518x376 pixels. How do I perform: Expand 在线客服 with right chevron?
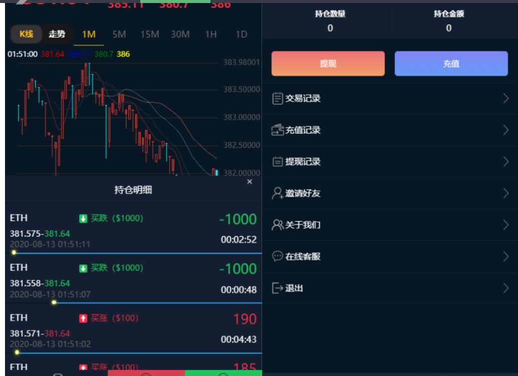tap(506, 256)
